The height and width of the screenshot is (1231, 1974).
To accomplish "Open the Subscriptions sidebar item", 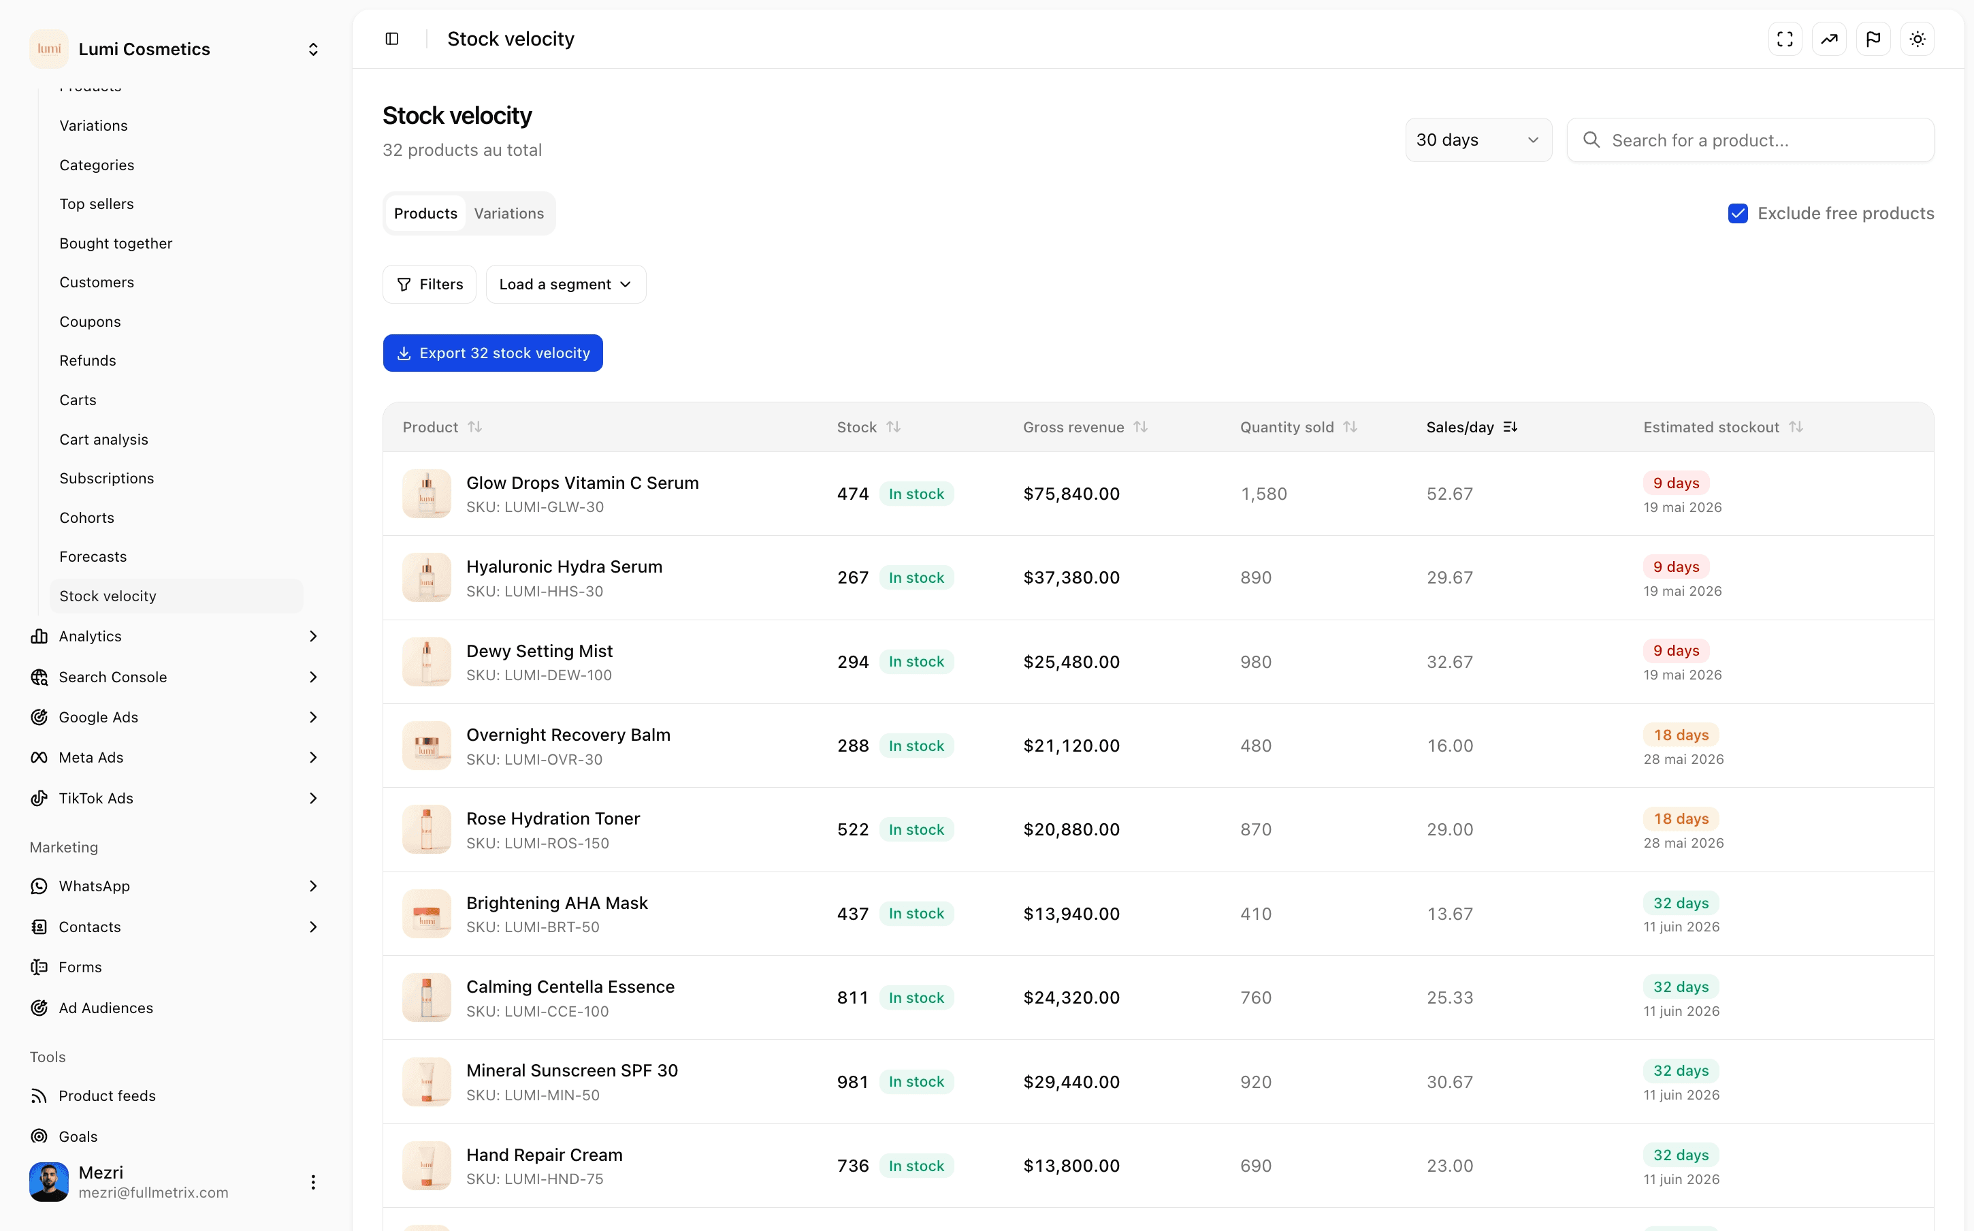I will [x=107, y=479].
